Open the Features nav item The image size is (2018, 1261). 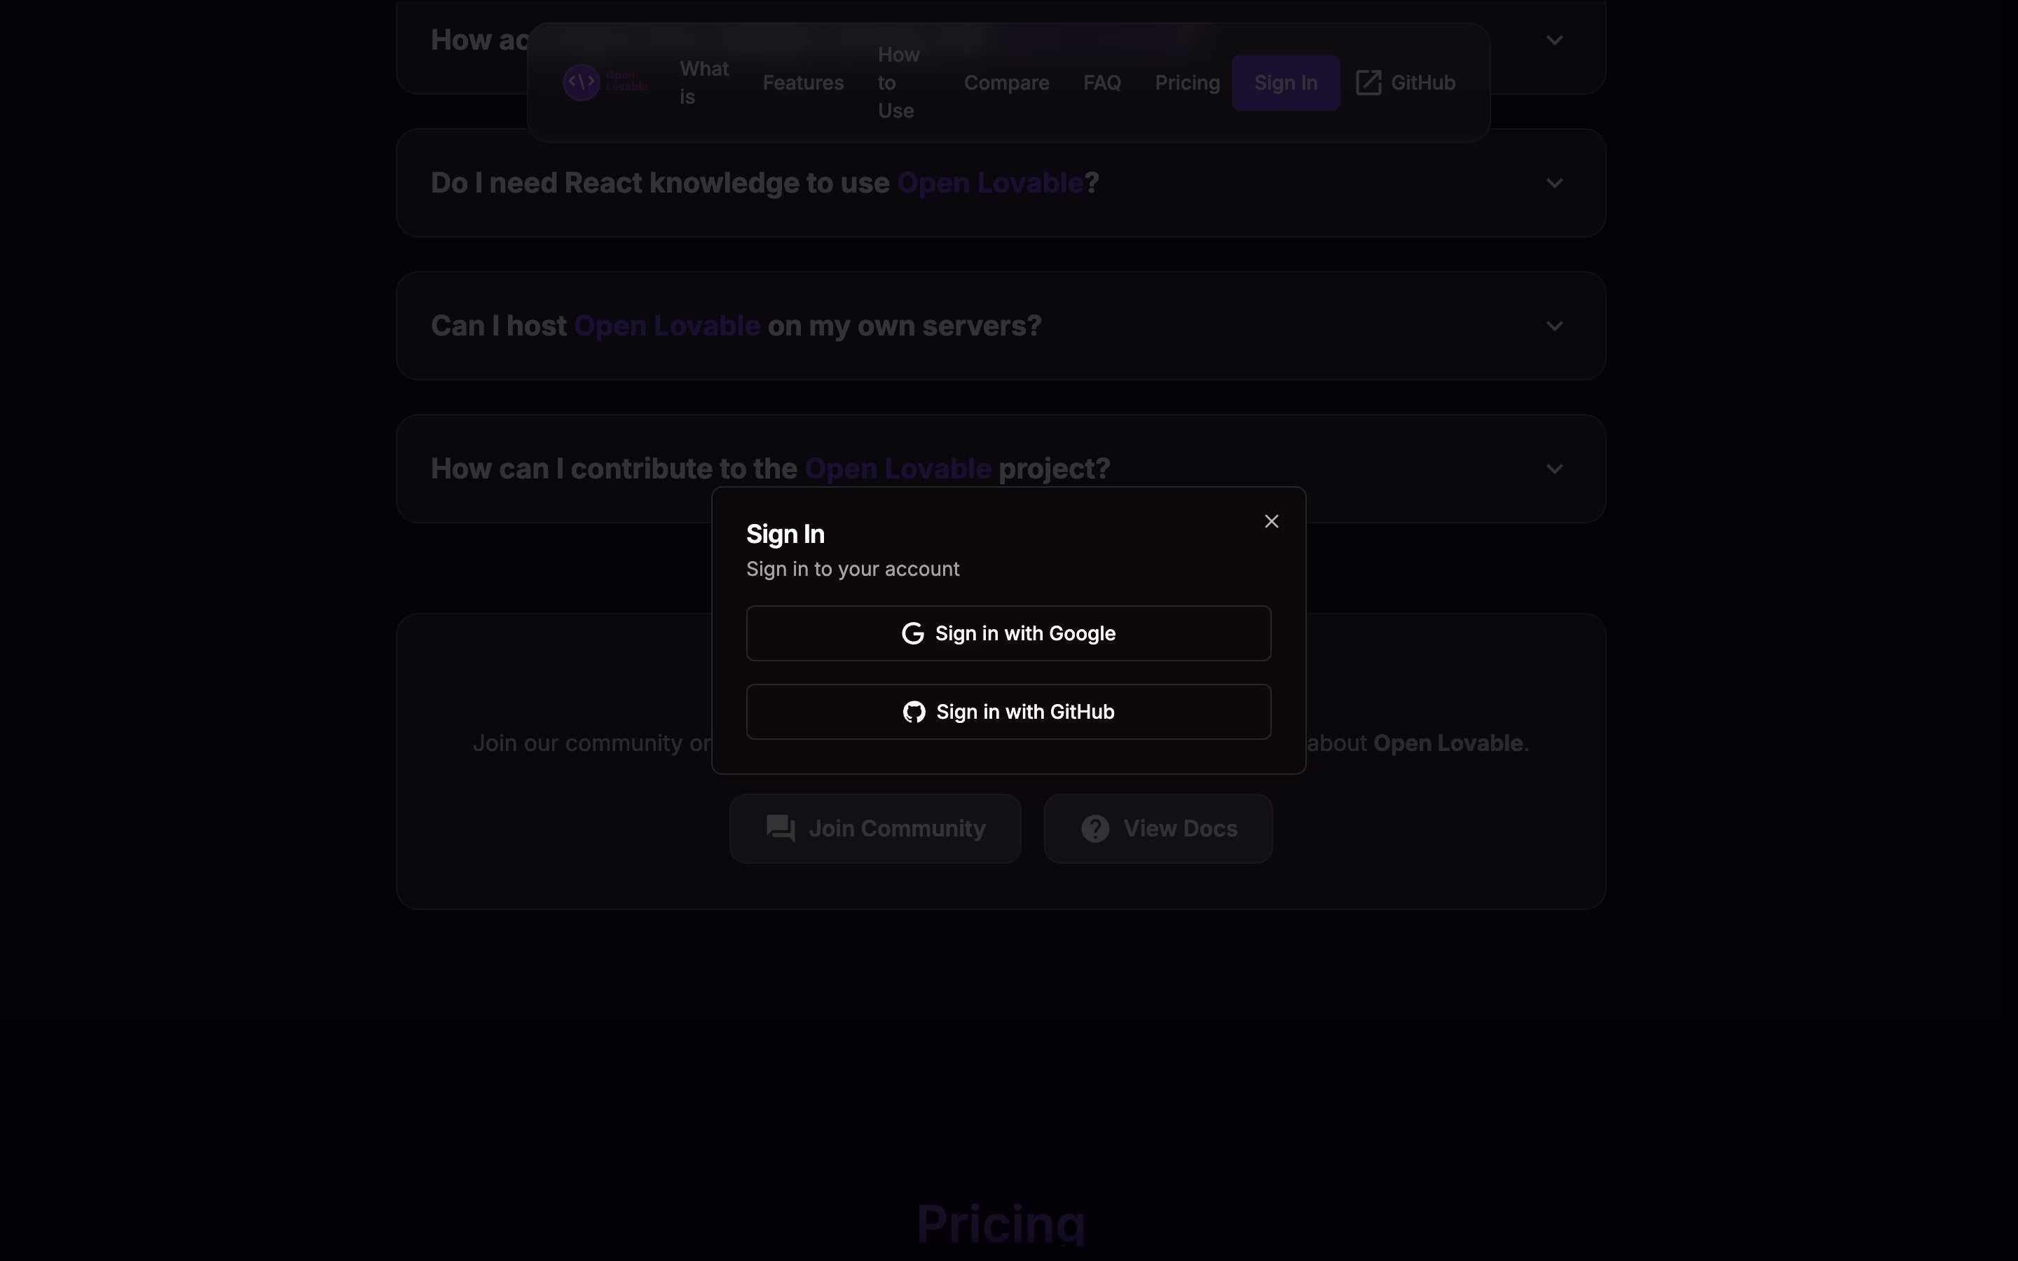(x=803, y=83)
